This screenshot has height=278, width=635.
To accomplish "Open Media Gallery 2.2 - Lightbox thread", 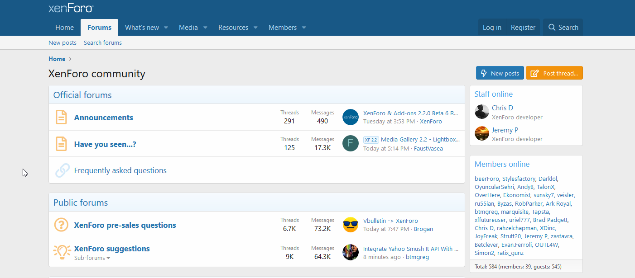I will [420, 140].
